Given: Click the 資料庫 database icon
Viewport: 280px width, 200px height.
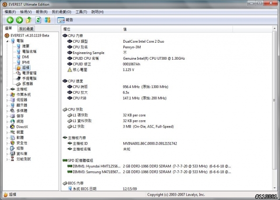Looking at the screenshot, I should coord(13,154).
